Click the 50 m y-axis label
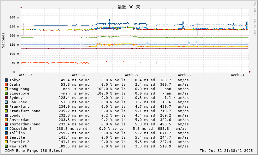The height and width of the screenshot is (155, 258). pyautogui.click(x=15, y=63)
